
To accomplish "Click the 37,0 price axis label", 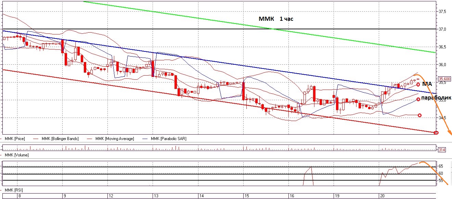I will [442, 29].
